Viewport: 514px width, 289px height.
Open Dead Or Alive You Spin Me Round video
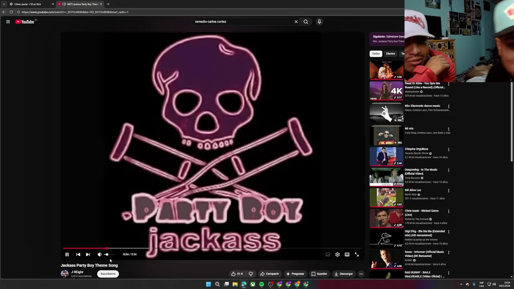point(425,85)
